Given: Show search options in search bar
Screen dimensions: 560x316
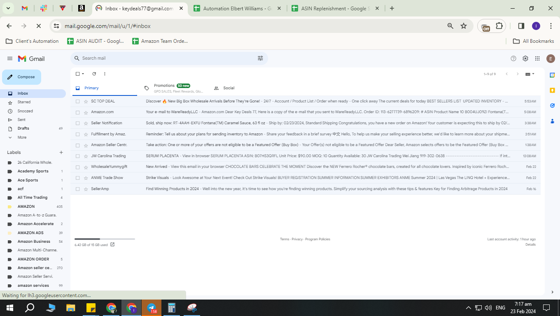Looking at the screenshot, I should click(260, 58).
